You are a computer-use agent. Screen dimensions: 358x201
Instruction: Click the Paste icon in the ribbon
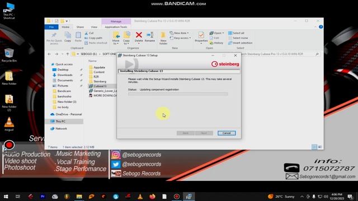(78, 37)
